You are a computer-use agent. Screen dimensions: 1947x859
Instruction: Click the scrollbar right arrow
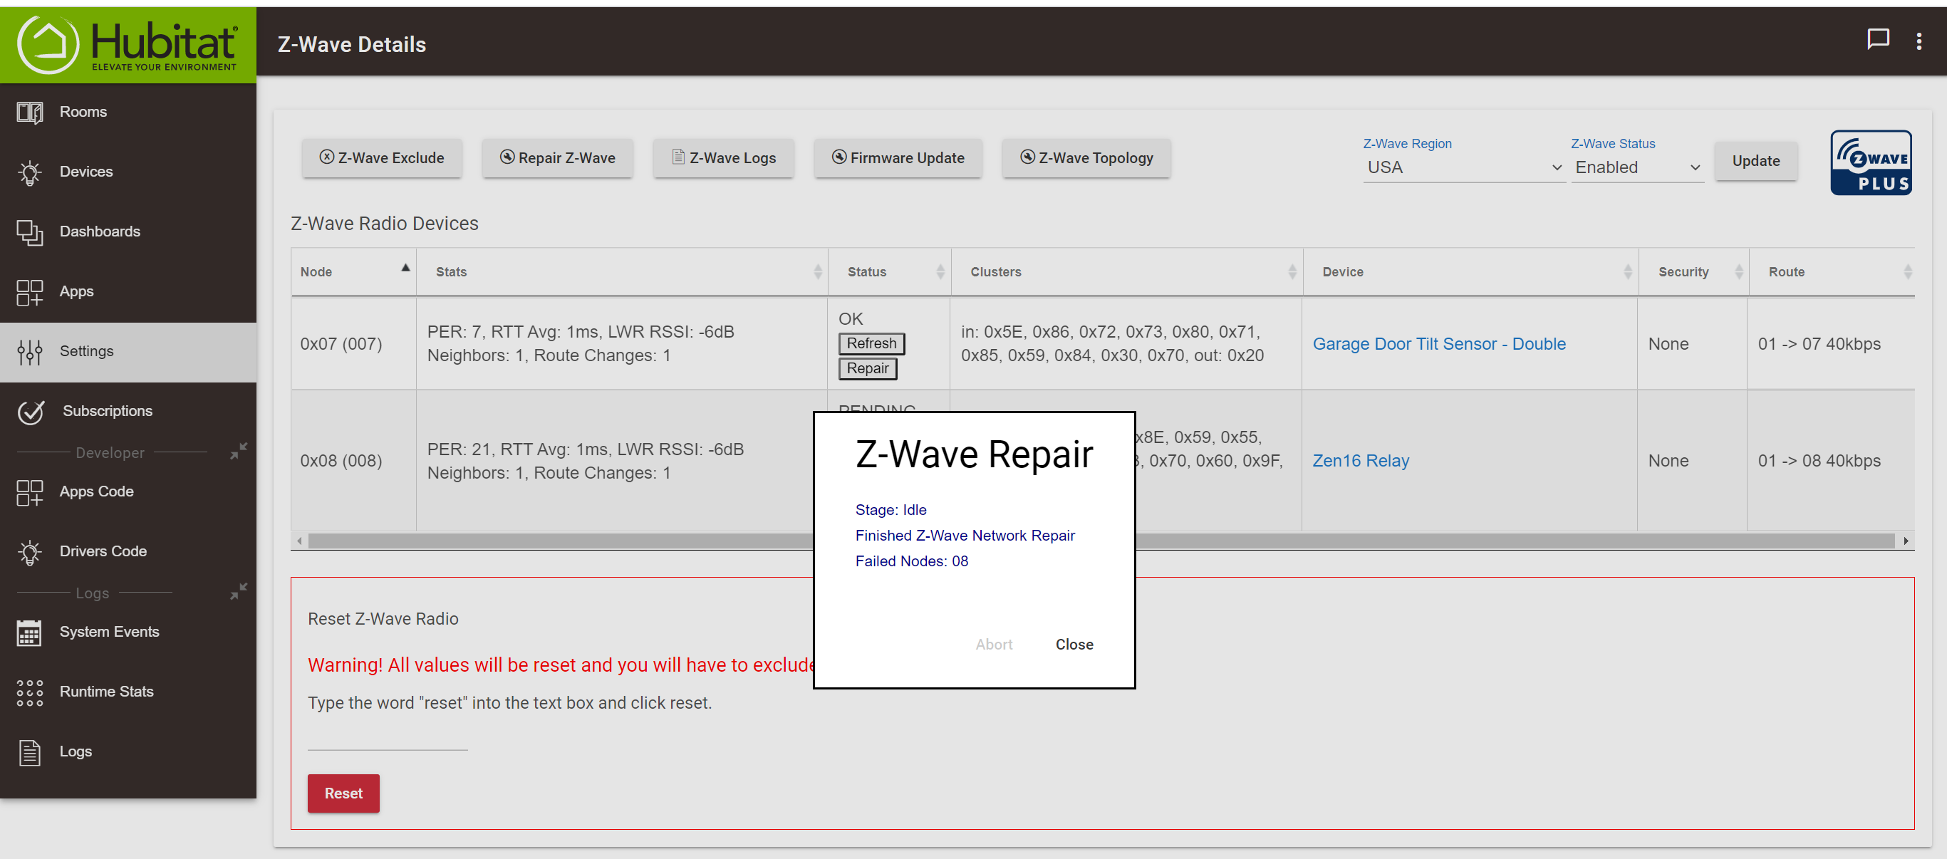point(1906,541)
